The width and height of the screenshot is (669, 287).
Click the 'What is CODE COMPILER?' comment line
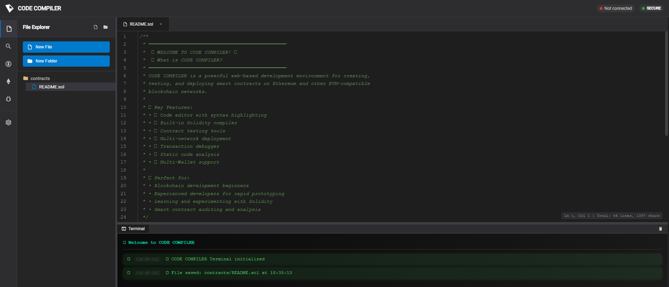[x=187, y=60]
